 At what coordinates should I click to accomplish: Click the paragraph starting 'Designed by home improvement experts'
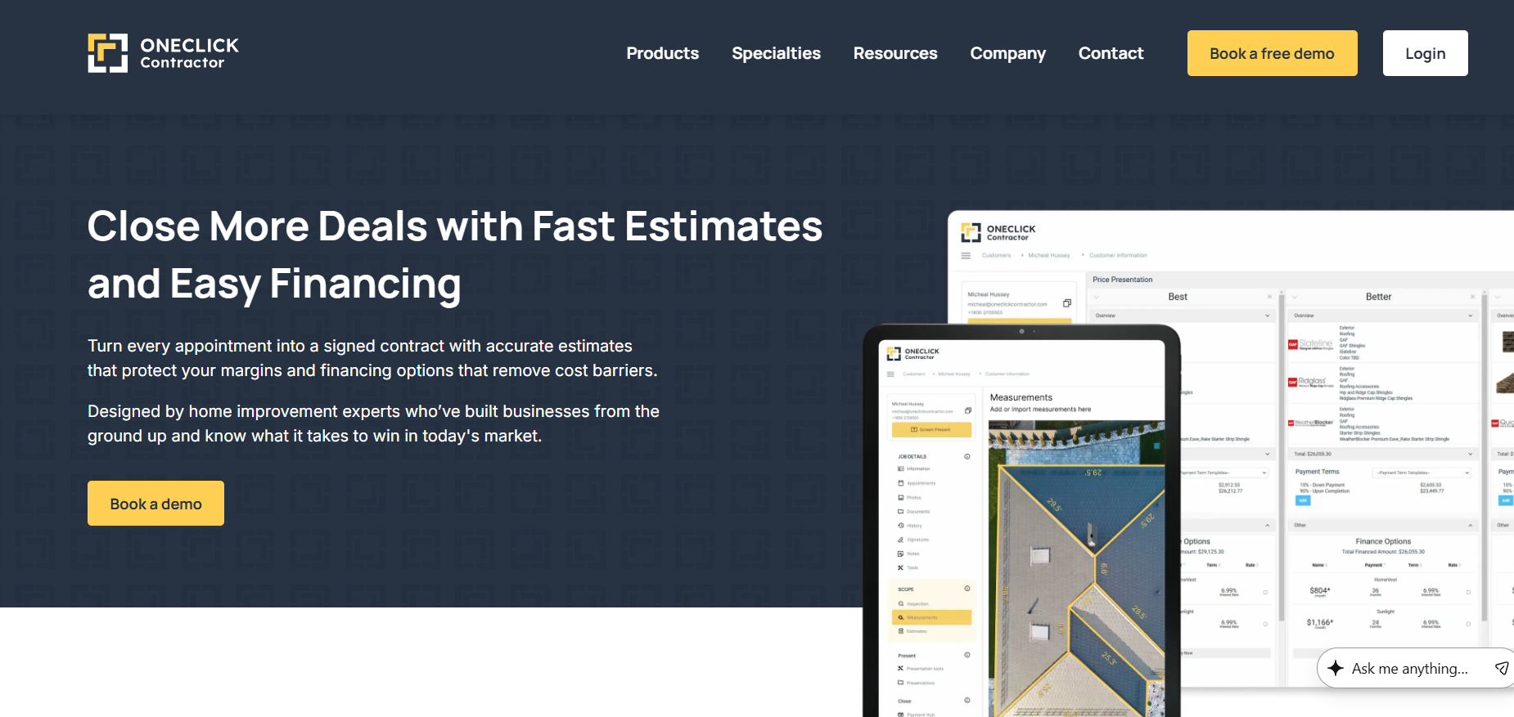pos(373,423)
